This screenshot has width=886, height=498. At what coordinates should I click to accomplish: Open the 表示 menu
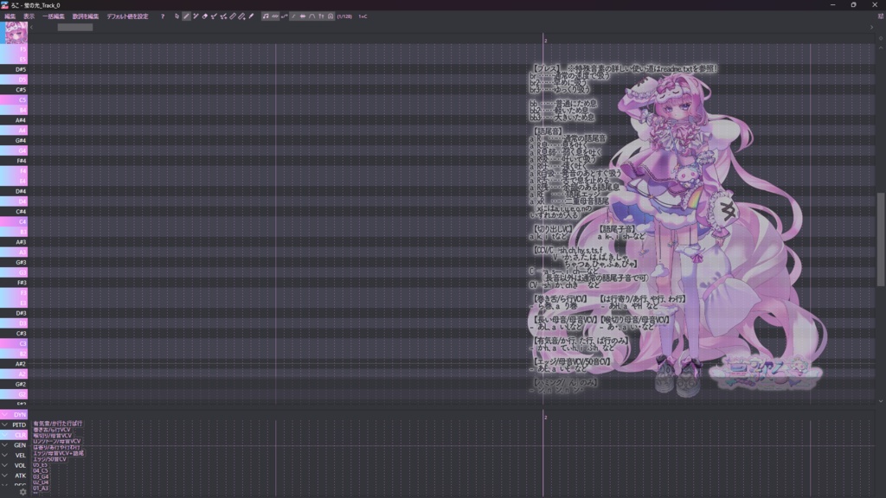[x=29, y=16]
